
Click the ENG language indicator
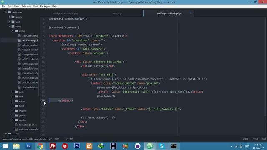point(247,146)
